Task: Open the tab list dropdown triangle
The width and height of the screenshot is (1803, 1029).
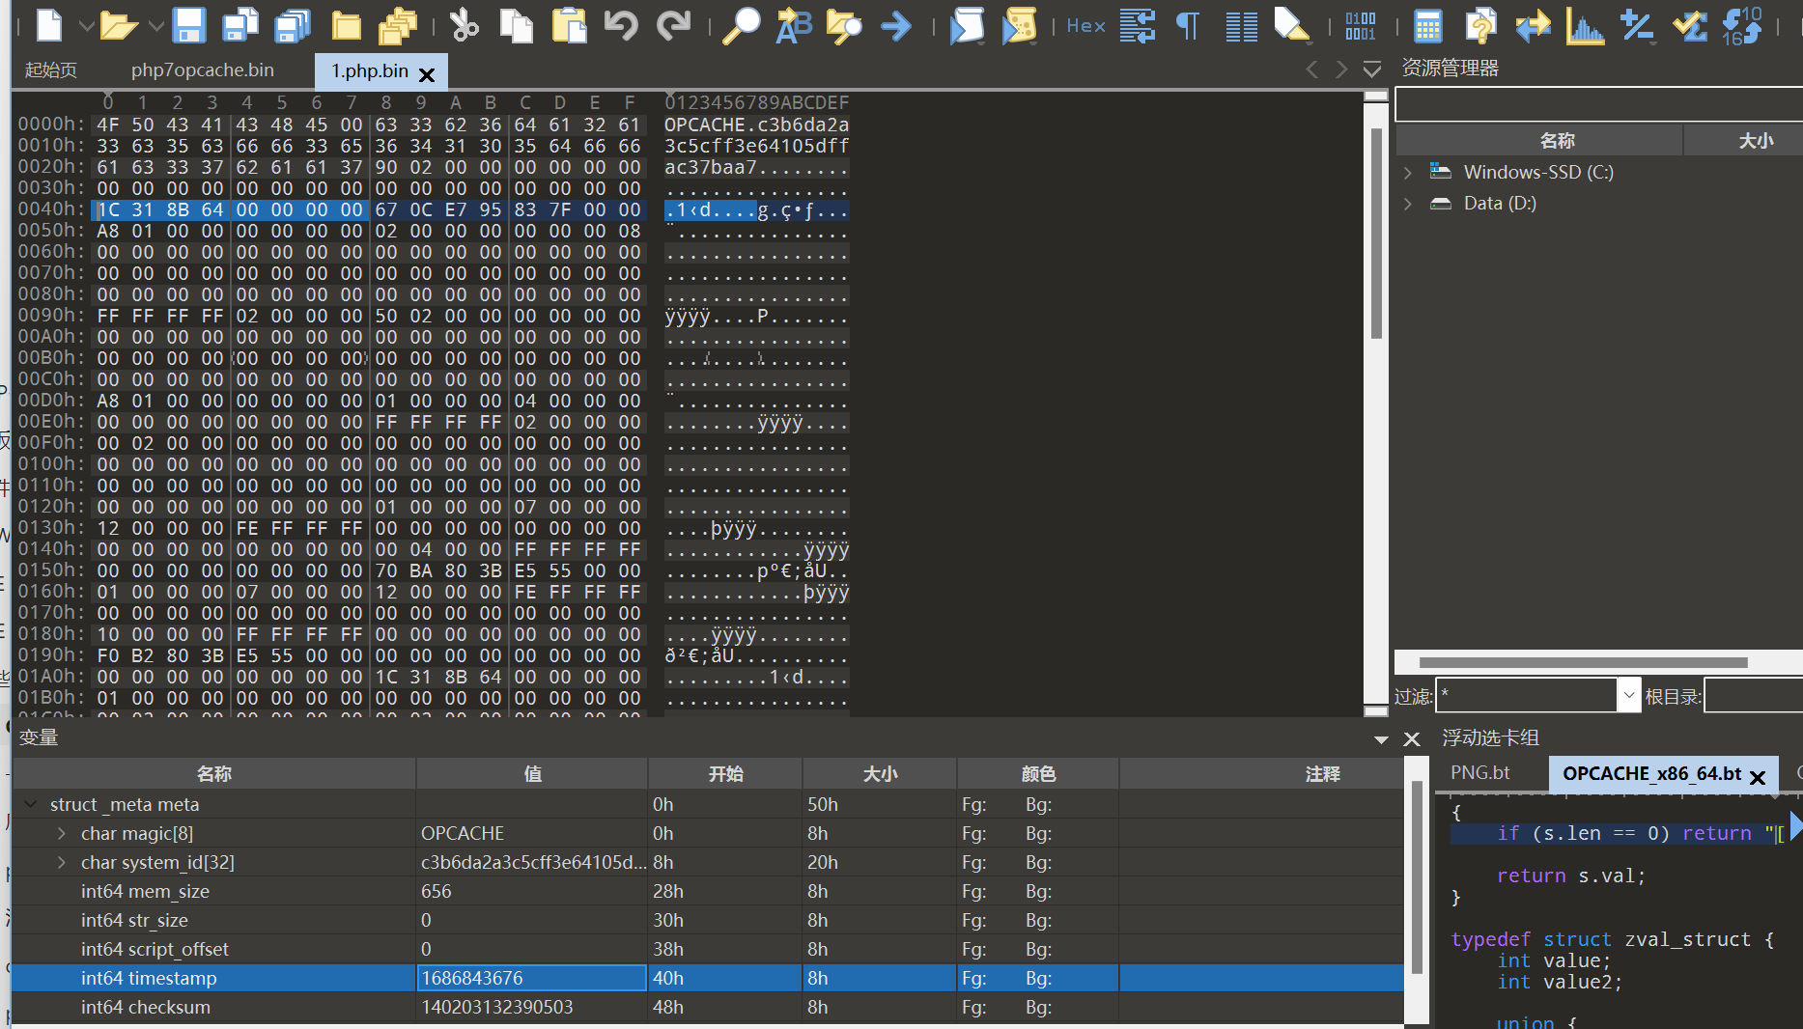Action: click(x=1371, y=70)
